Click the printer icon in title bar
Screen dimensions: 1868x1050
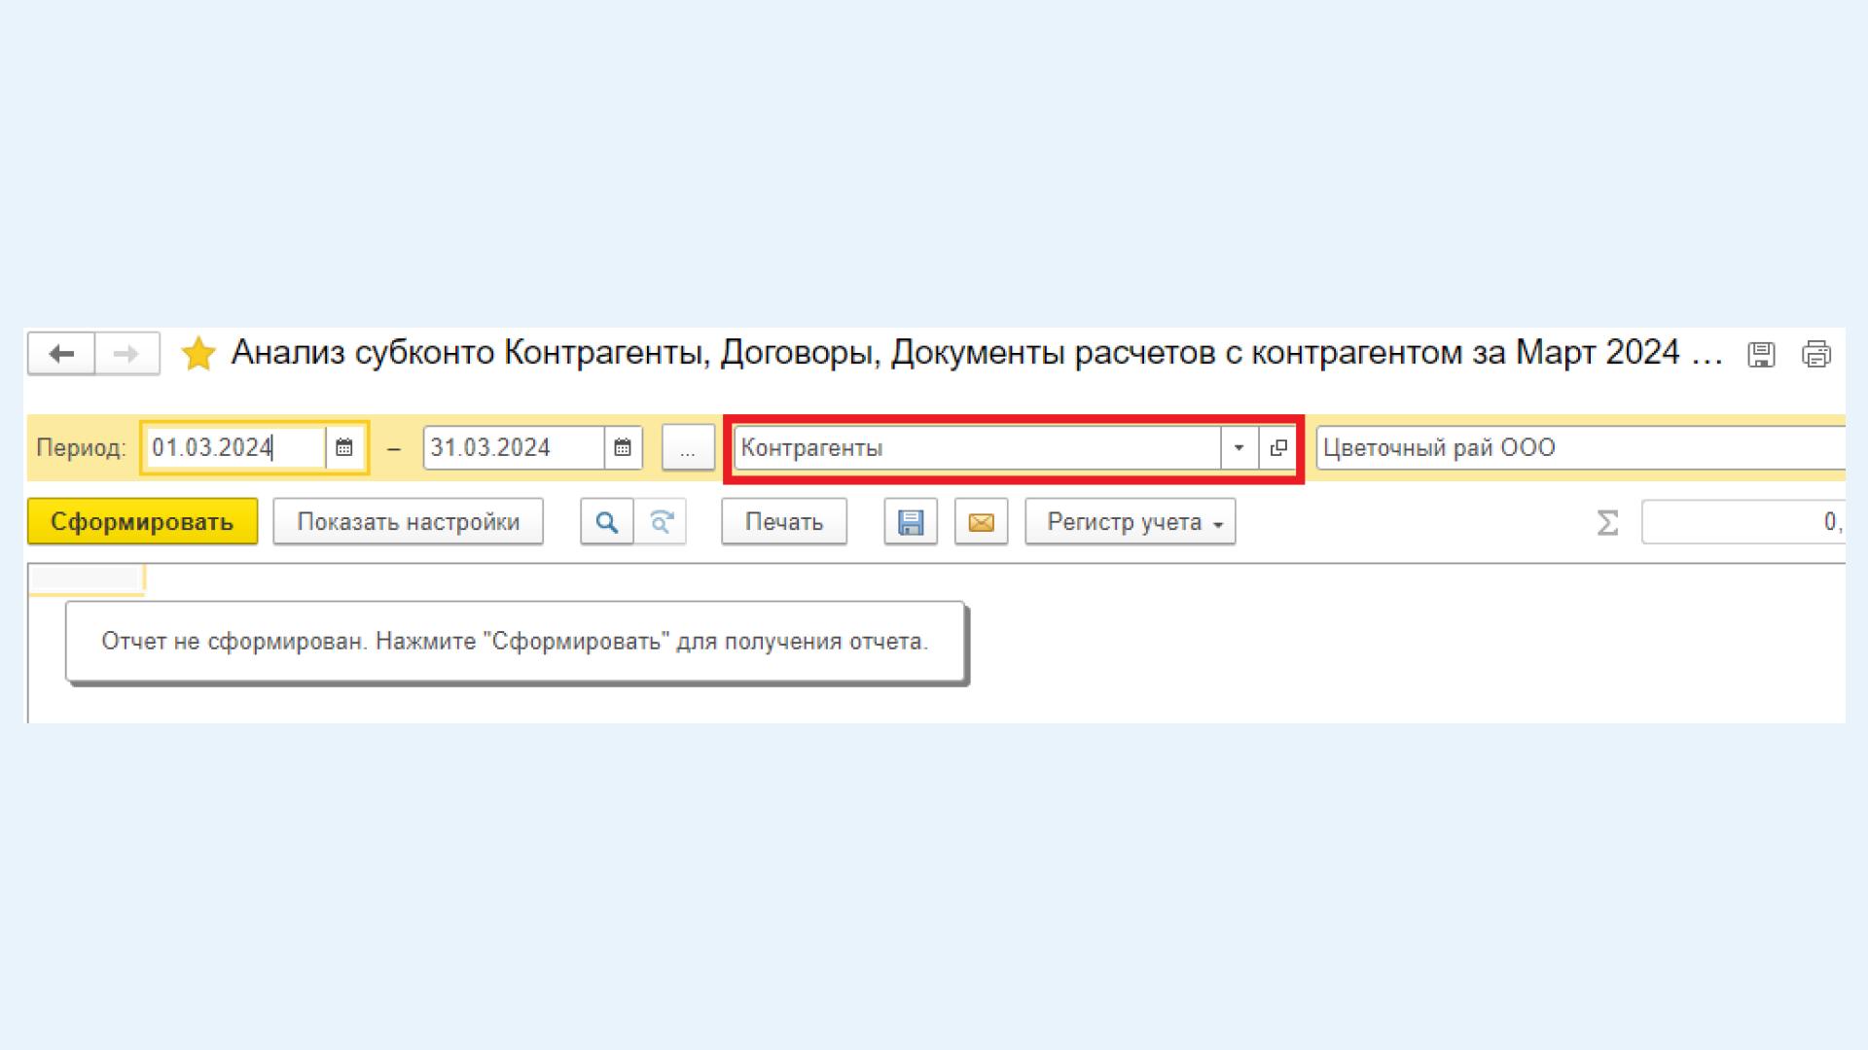pos(1816,355)
